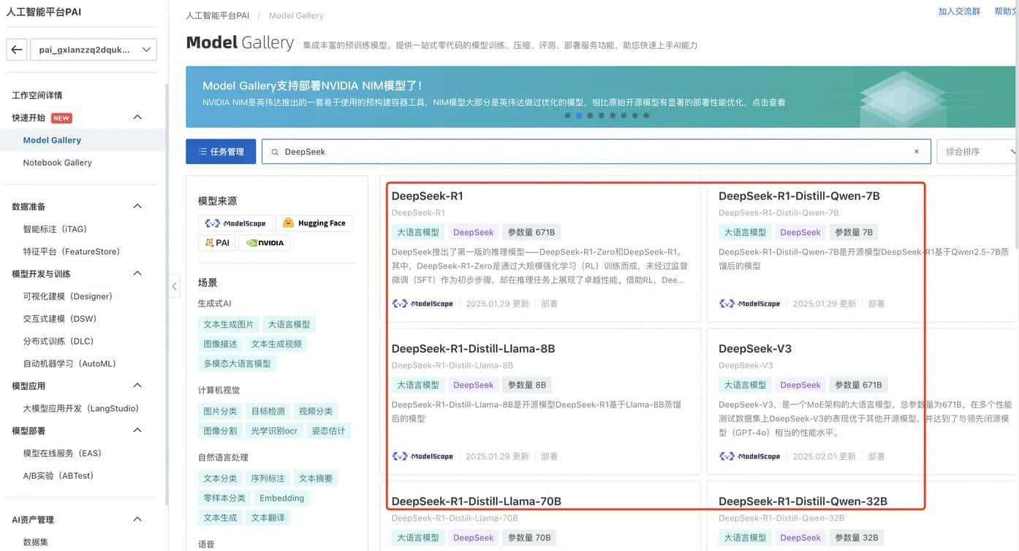Click the 人工智能平台PAI breadcrumb link
The height and width of the screenshot is (551, 1019).
tap(217, 15)
